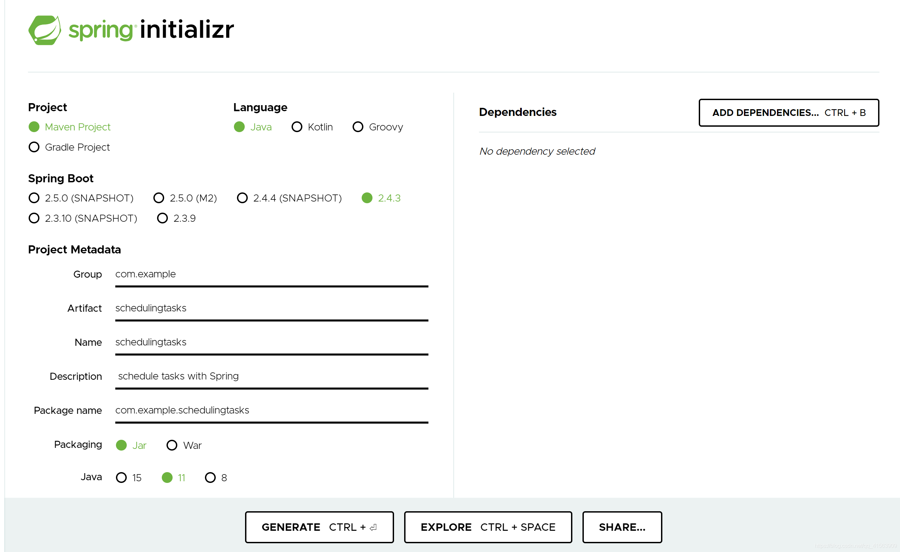The image size is (900, 552).
Task: Select Spring Boot 2.3.9 version
Action: click(176, 218)
